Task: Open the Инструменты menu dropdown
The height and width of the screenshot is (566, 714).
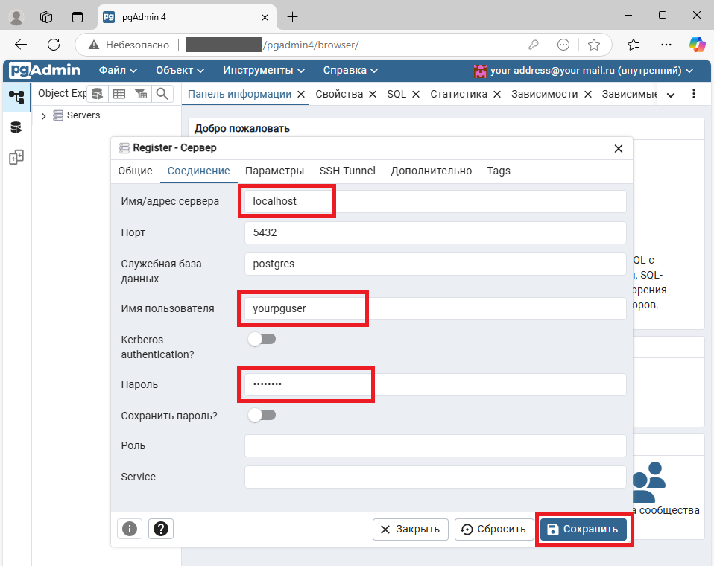Action: pyautogui.click(x=264, y=71)
